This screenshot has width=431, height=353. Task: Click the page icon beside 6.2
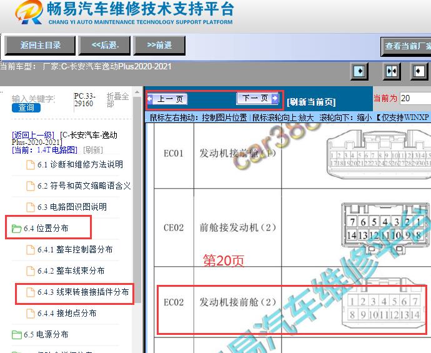point(30,186)
